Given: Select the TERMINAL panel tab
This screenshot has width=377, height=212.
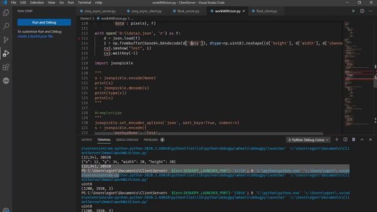Looking at the screenshot, I should tap(104, 140).
